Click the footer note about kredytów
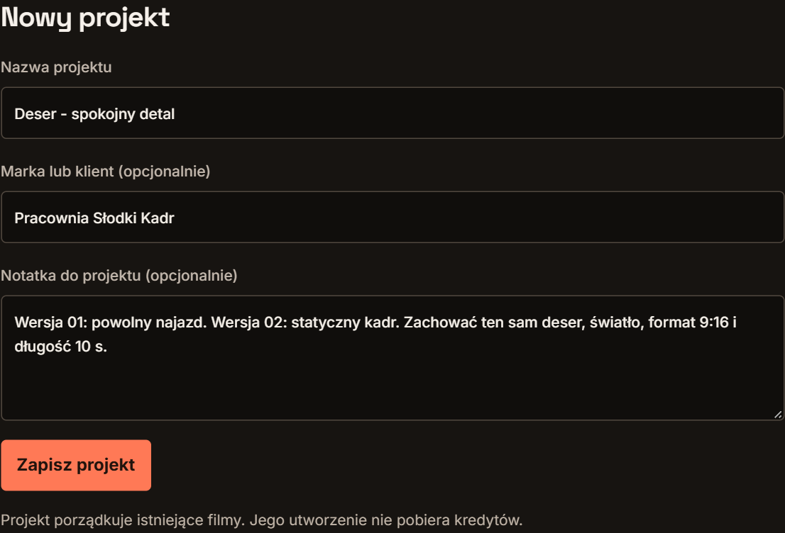The height and width of the screenshot is (533, 785). tap(262, 520)
